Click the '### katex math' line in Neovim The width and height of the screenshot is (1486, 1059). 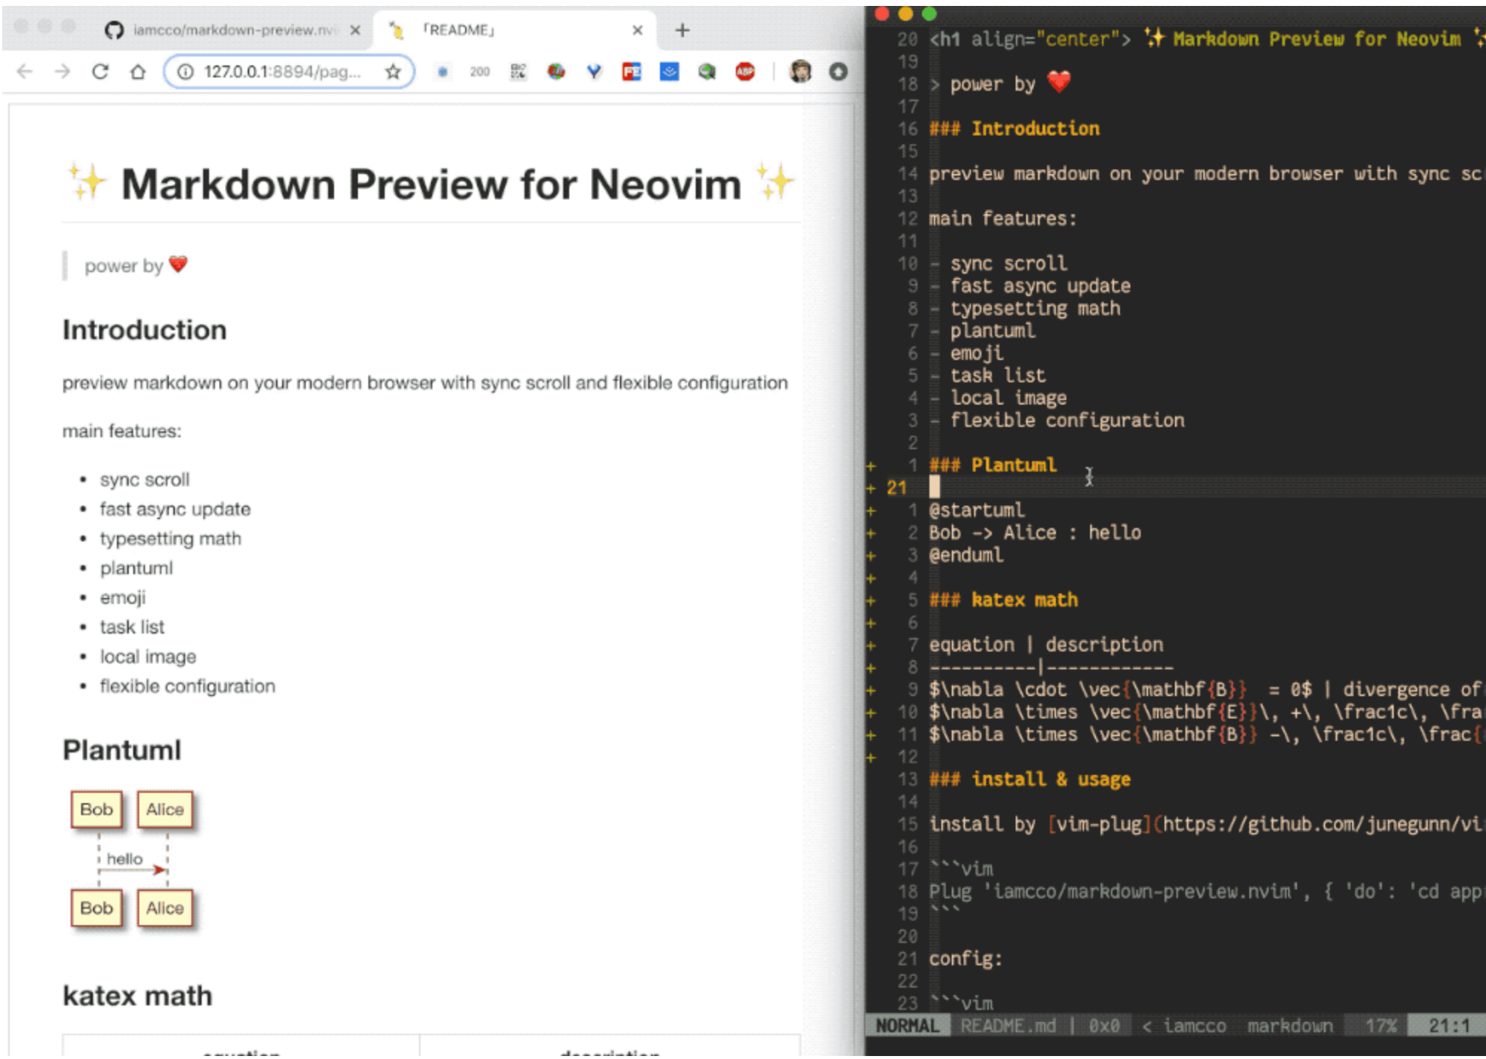(1003, 600)
